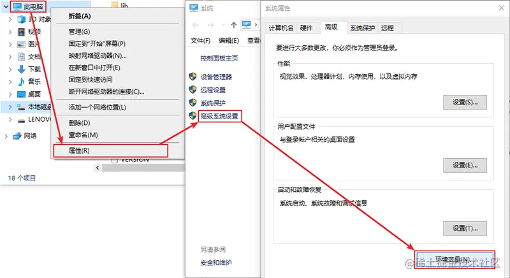This screenshot has height=278, width=510.
Task: Click the horizontal scrollbar track in explorer
Action: 143,168
